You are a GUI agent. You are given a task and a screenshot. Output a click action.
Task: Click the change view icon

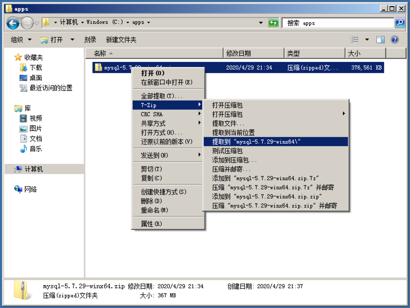pyautogui.click(x=354, y=39)
